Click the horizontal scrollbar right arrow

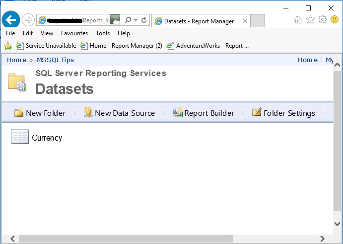coord(322,239)
